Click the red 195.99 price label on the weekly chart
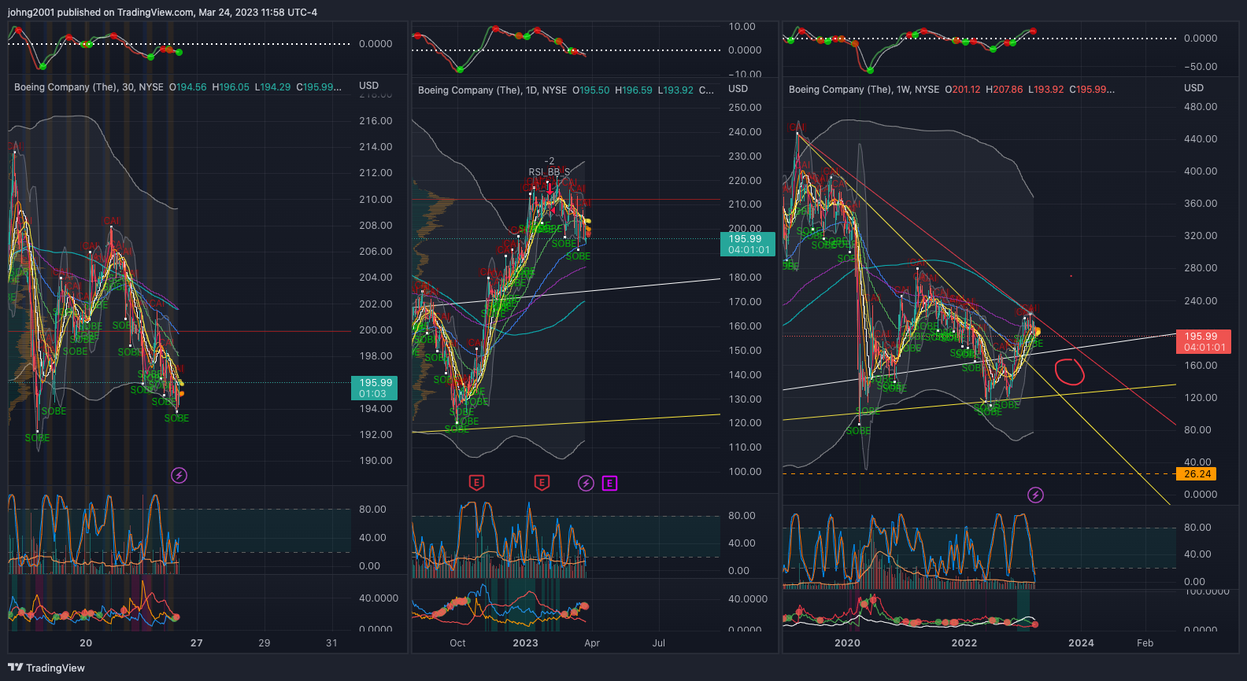Screen dimensions: 1247x681 pos(1204,341)
